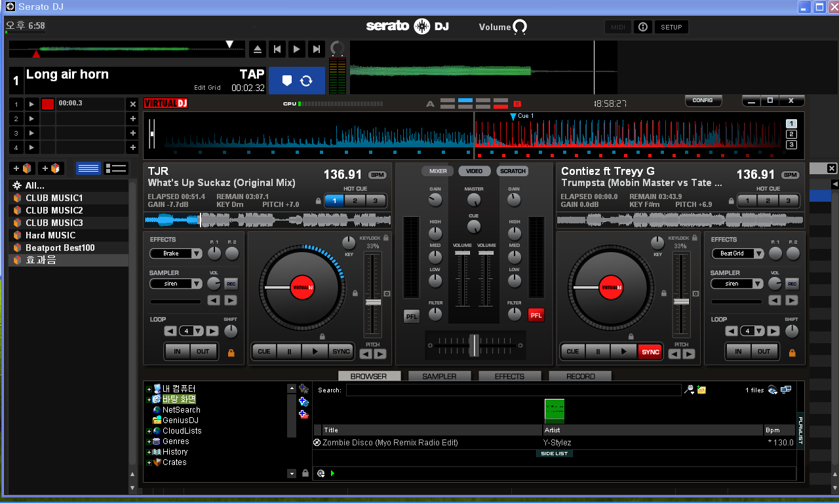Toggle left deck loop lock icon
The image size is (839, 503).
click(x=231, y=352)
